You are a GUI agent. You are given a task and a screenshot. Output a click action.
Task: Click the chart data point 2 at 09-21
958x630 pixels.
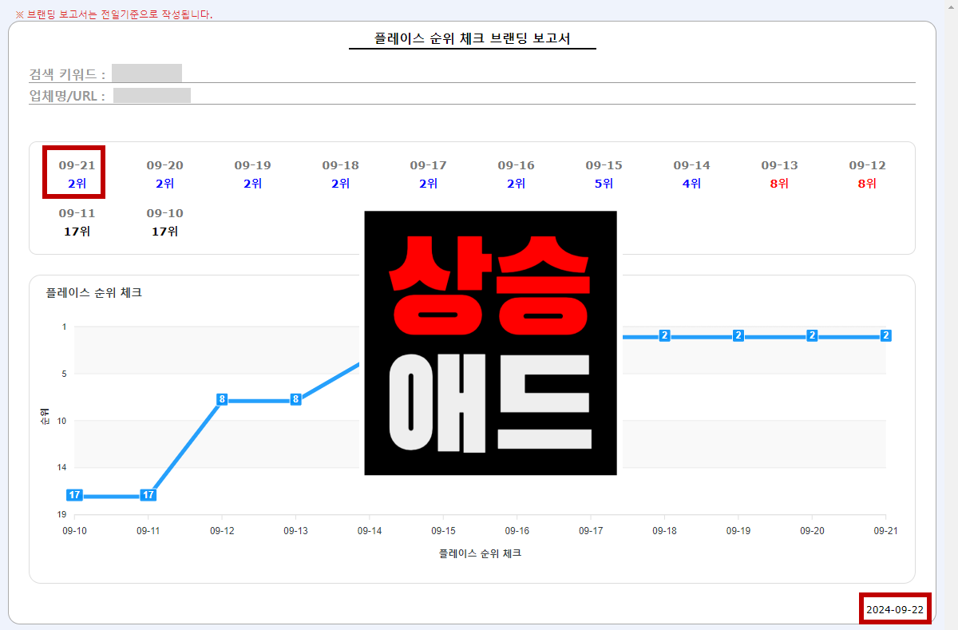point(885,335)
